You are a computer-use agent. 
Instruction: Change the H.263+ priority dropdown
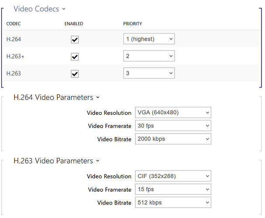(x=149, y=56)
